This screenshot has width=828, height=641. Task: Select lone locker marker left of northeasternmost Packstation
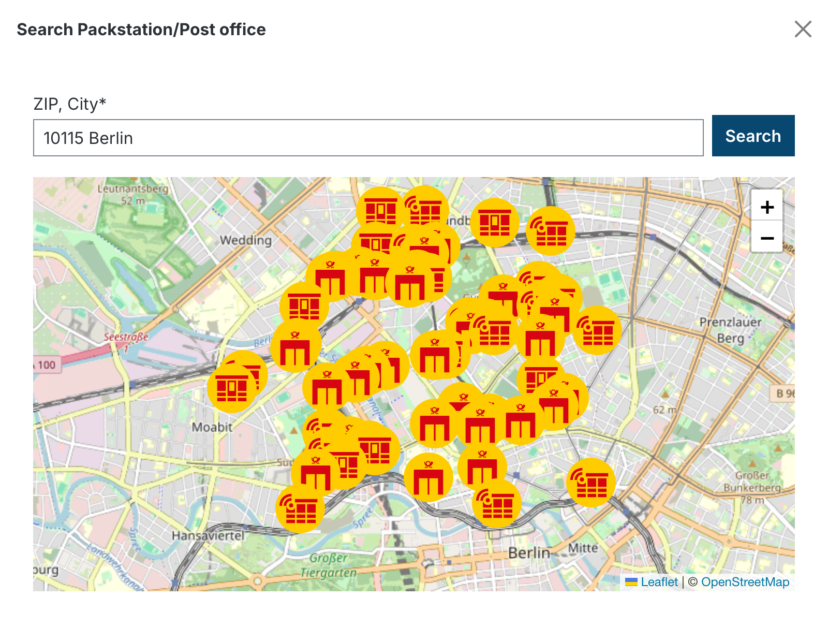tap(495, 223)
